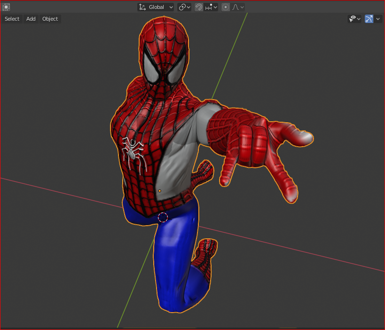Open the snapping increment options
385x330 pixels.
[x=211, y=7]
